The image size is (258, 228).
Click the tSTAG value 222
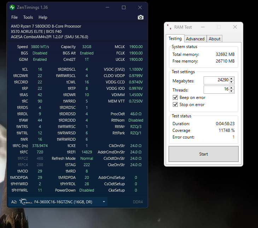point(87,165)
